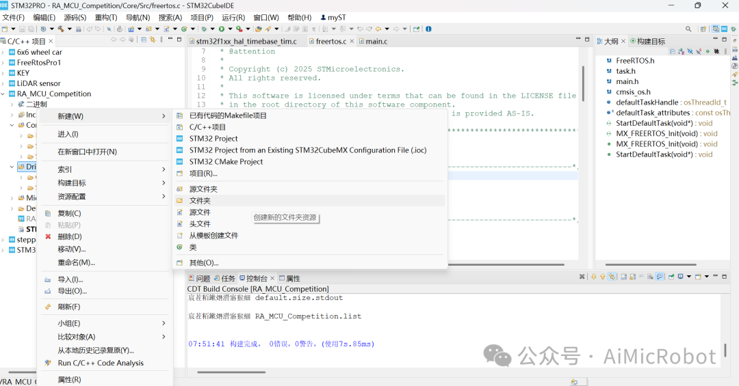
Task: Choose Other (O)... in New submenu
Action: pyautogui.click(x=310, y=262)
